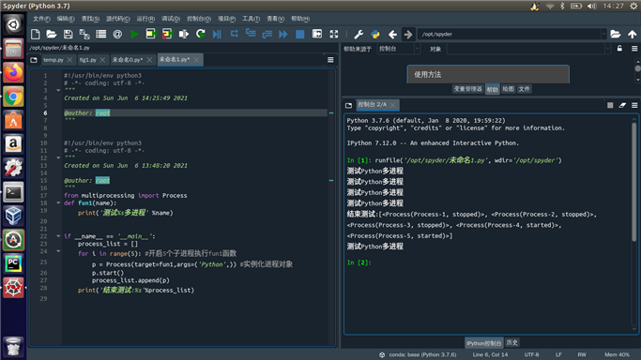Viewport: 641px width, 360px height.
Task: Launch PyCharm from the dock
Action: (13, 263)
